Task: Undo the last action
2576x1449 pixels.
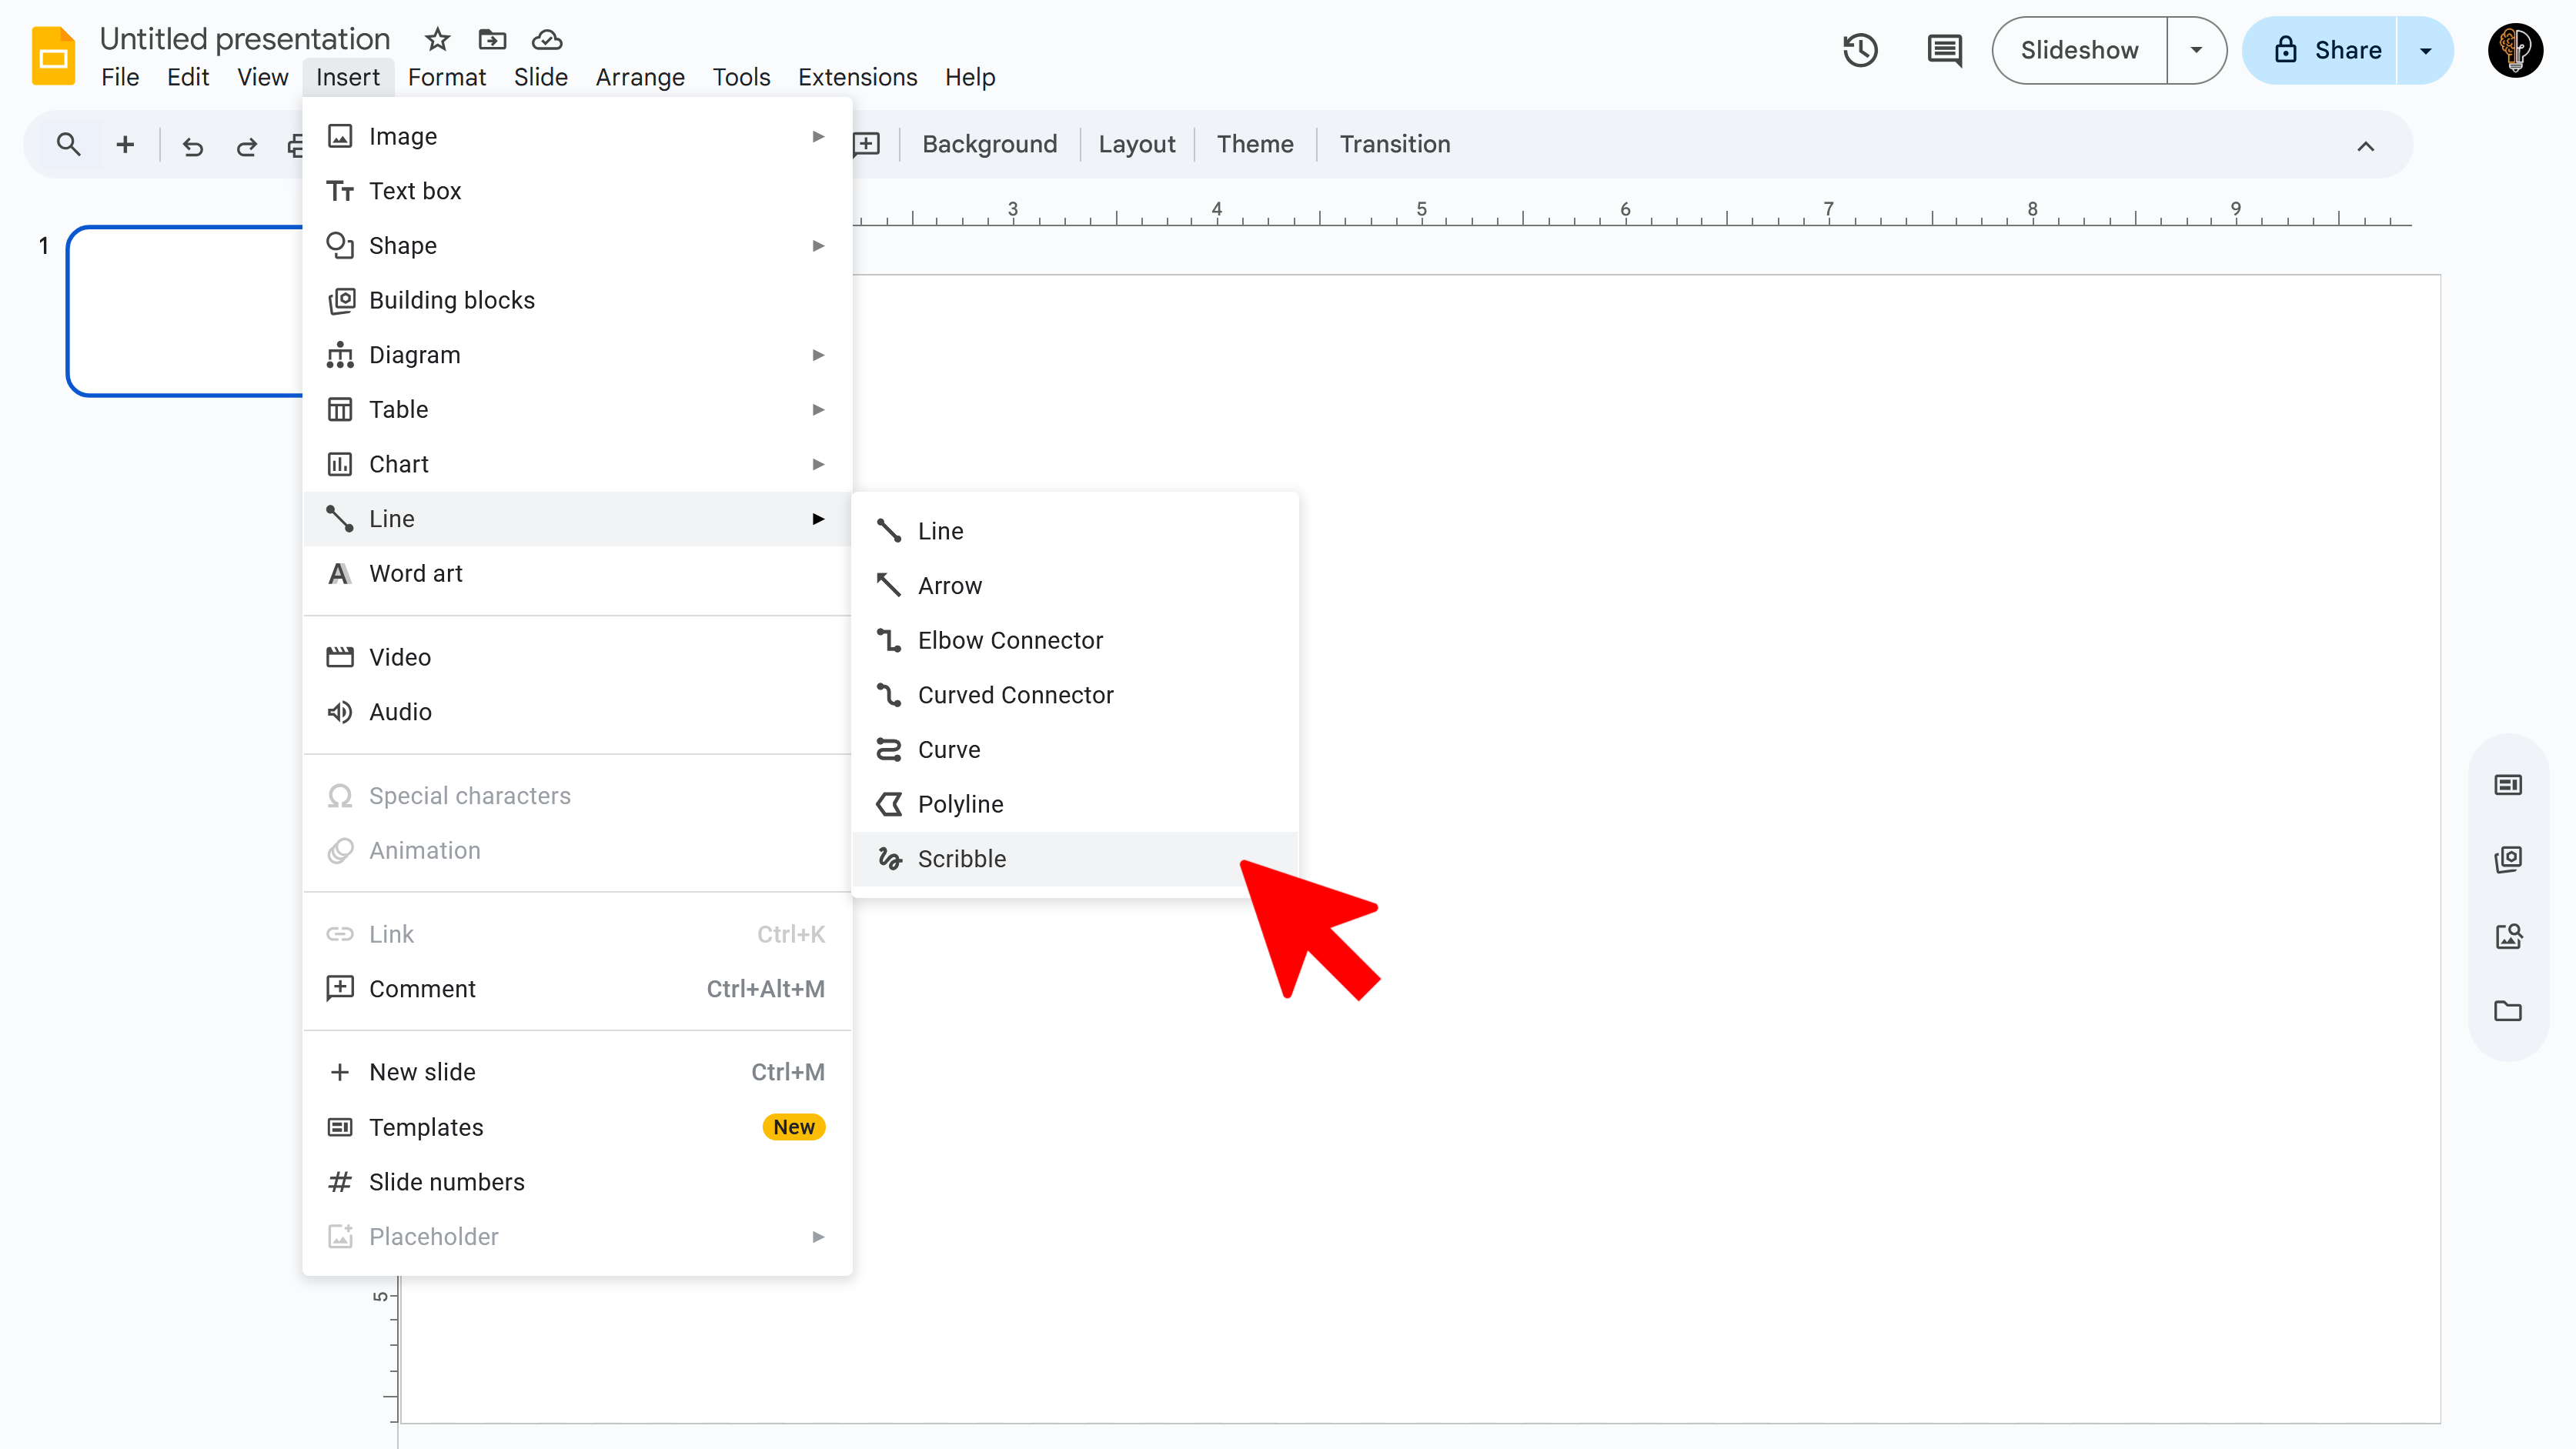Action: pos(193,146)
